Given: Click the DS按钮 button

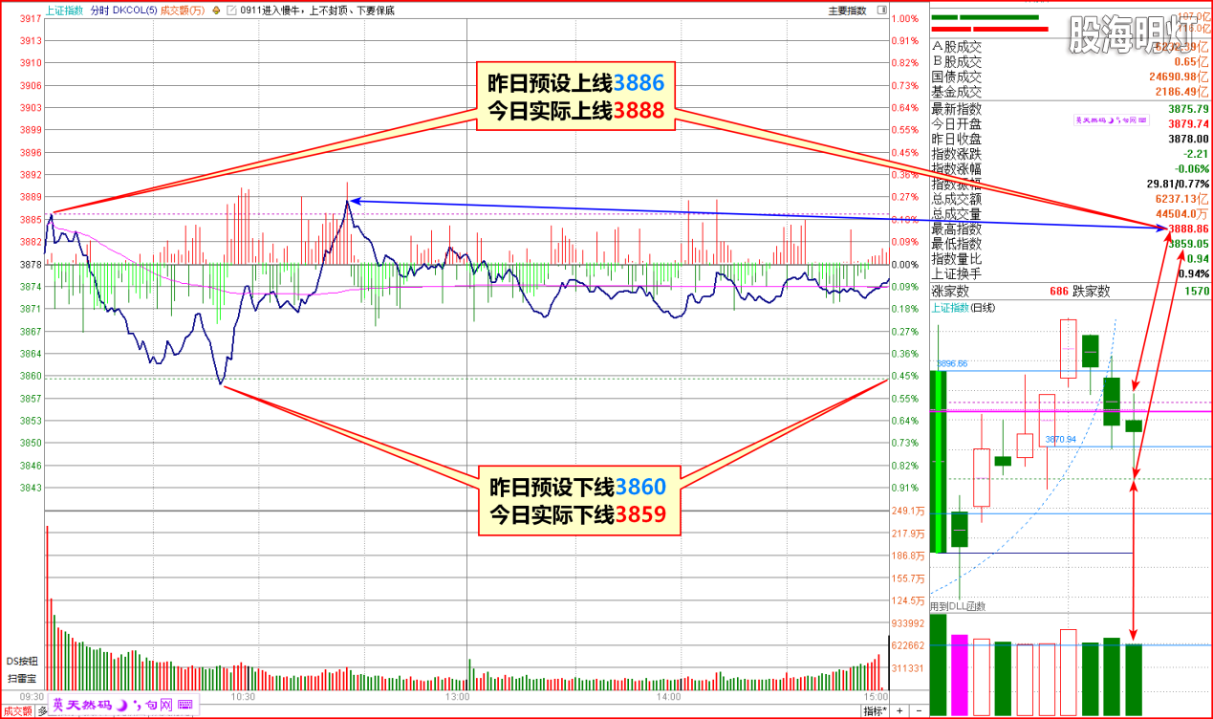Looking at the screenshot, I should pyautogui.click(x=21, y=661).
